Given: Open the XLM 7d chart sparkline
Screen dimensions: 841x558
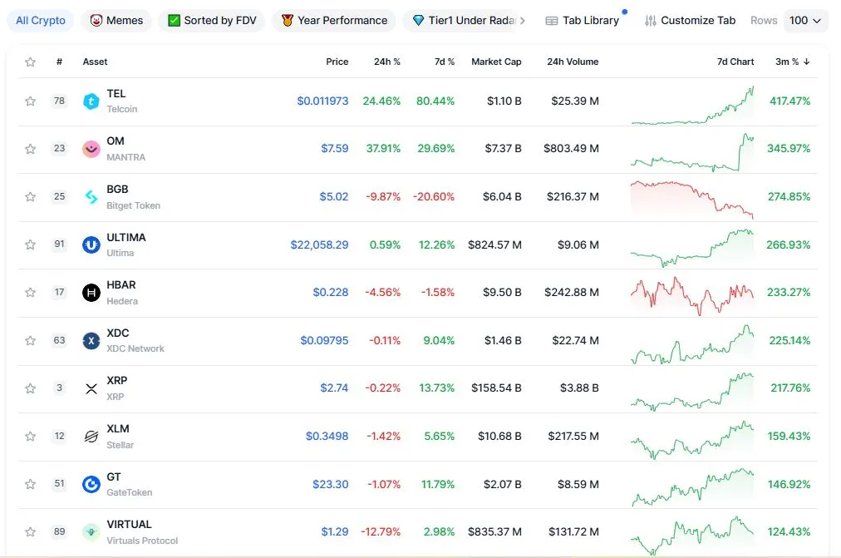Looking at the screenshot, I should tap(692, 440).
